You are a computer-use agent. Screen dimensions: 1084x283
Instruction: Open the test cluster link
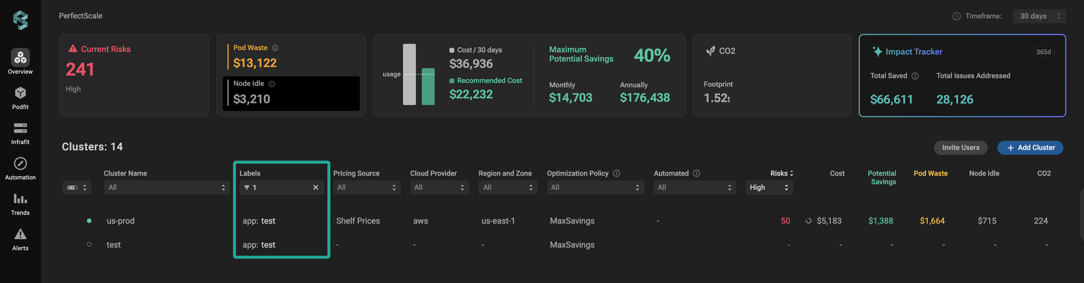point(114,245)
